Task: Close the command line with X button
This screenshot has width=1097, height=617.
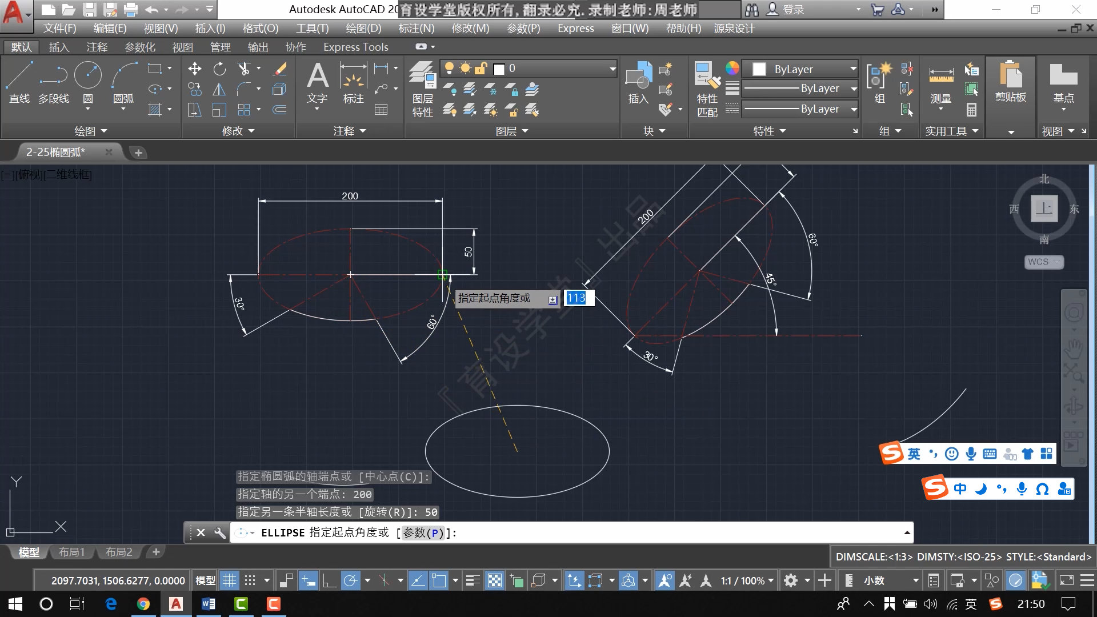Action: (201, 532)
